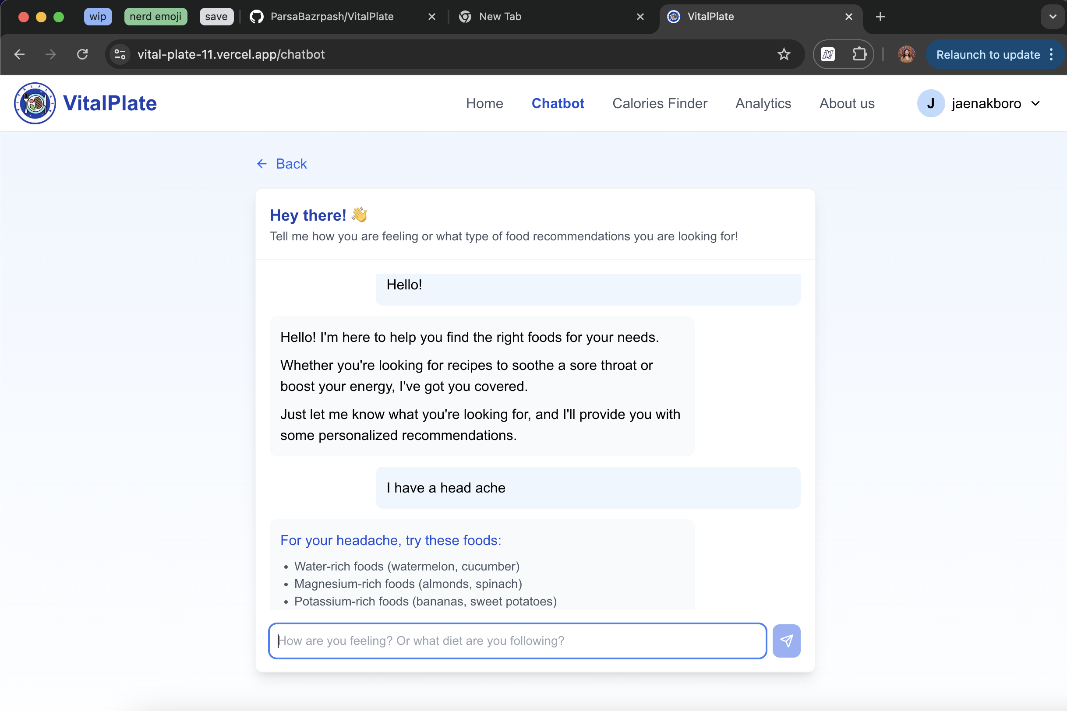This screenshot has height=711, width=1067.
Task: Click the Chrome profile avatar
Action: pos(906,54)
